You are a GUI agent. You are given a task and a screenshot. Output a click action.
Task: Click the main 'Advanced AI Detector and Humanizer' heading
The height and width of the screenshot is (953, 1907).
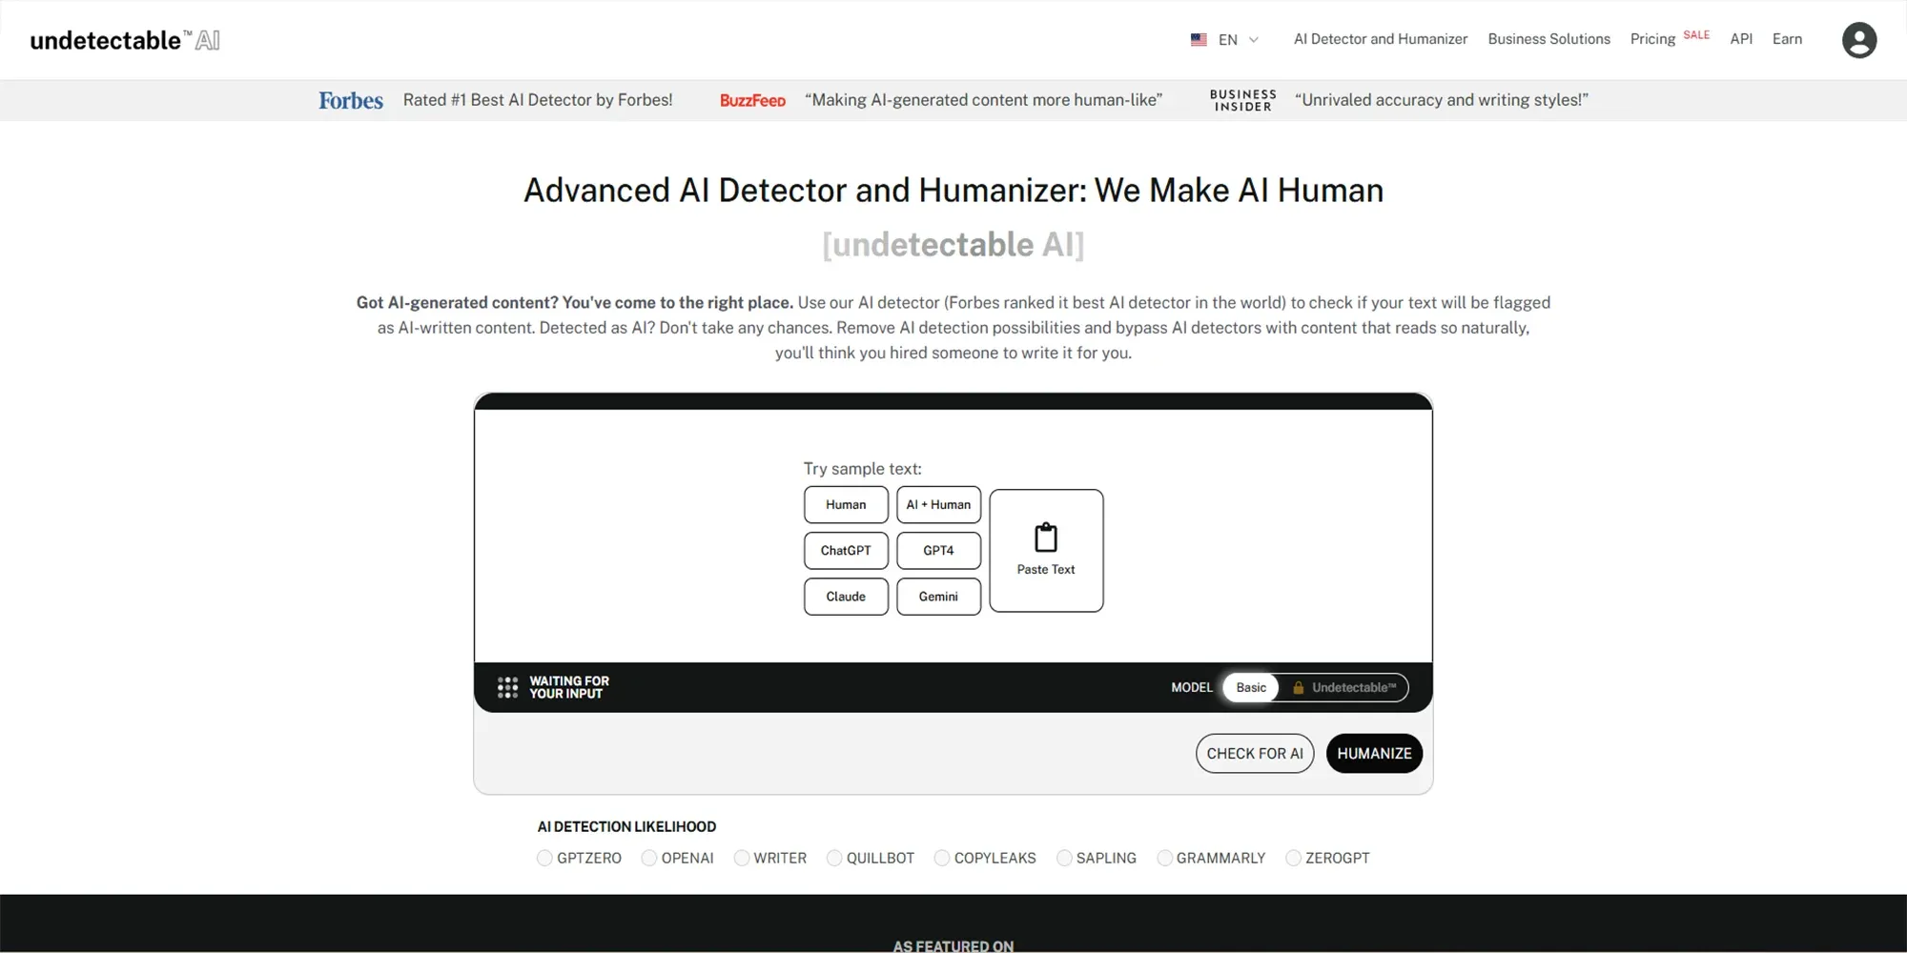pos(953,191)
